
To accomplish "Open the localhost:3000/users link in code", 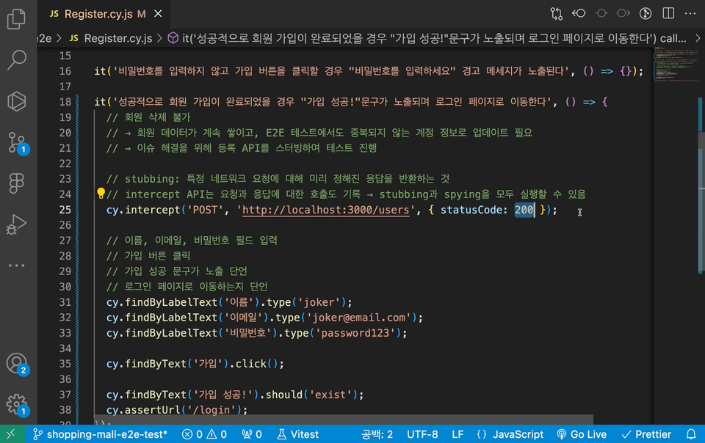I will click(x=325, y=210).
